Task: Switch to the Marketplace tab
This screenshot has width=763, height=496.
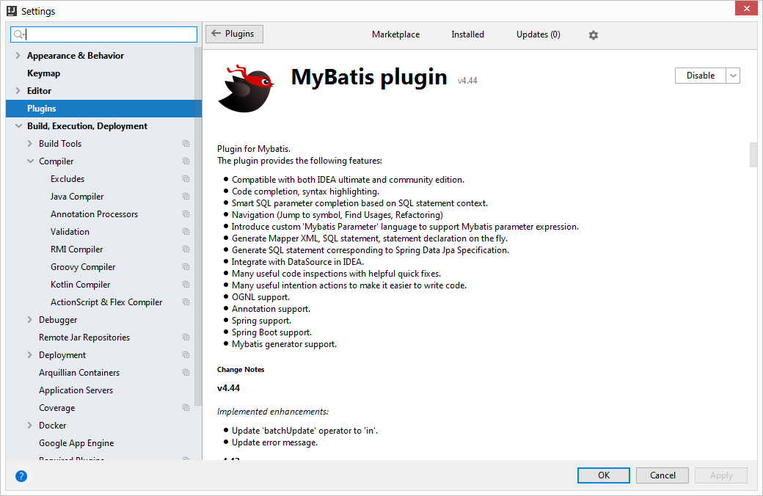Action: [x=395, y=34]
